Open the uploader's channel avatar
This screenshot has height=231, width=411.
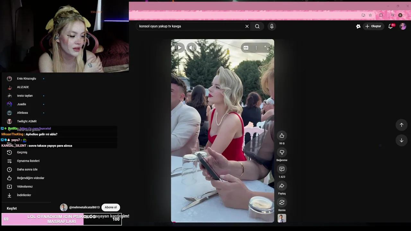tap(64, 207)
